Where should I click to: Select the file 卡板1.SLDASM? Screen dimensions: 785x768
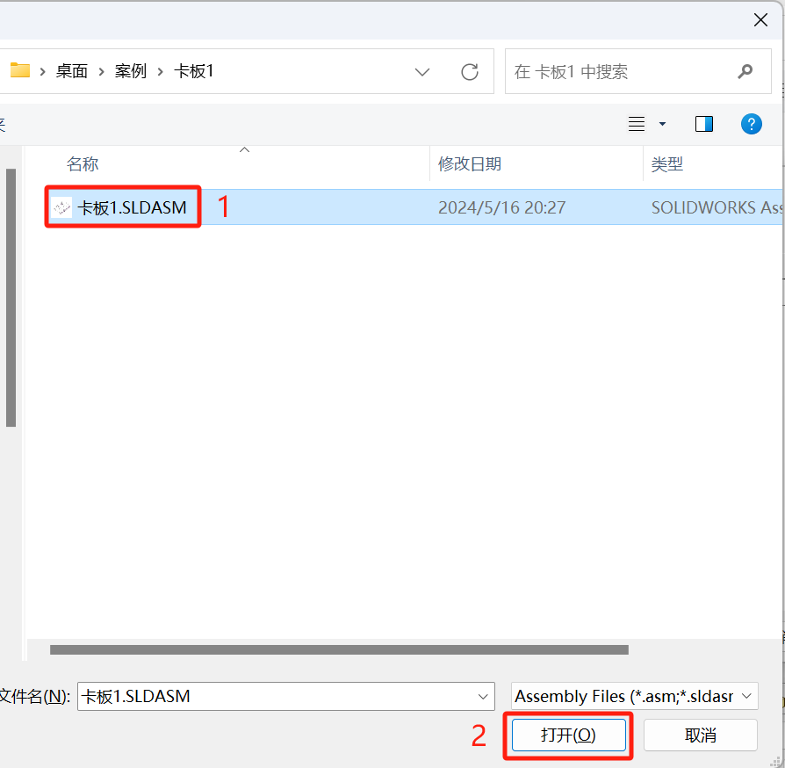pos(133,206)
